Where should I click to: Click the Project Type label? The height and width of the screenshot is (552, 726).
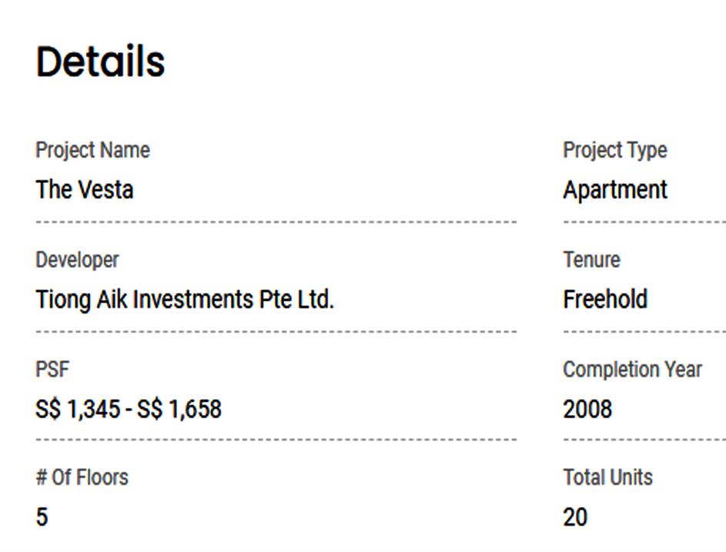click(614, 150)
